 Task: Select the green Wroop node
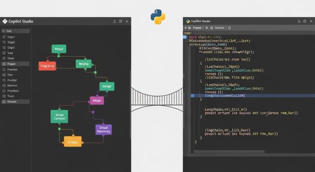click(x=84, y=64)
